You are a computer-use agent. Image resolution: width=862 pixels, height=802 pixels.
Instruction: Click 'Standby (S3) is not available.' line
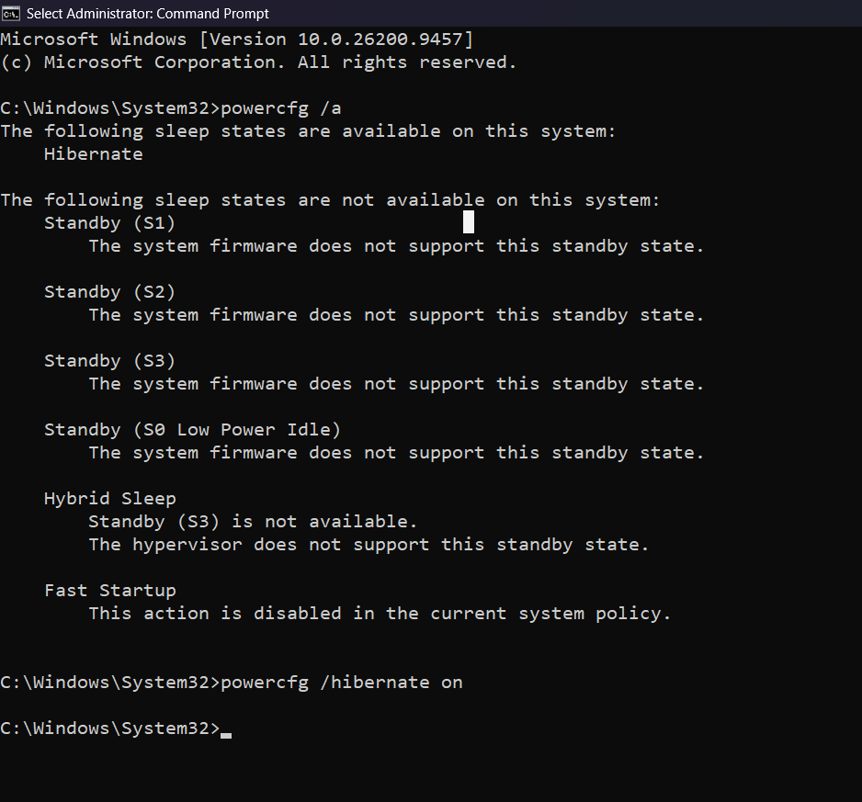253,522
